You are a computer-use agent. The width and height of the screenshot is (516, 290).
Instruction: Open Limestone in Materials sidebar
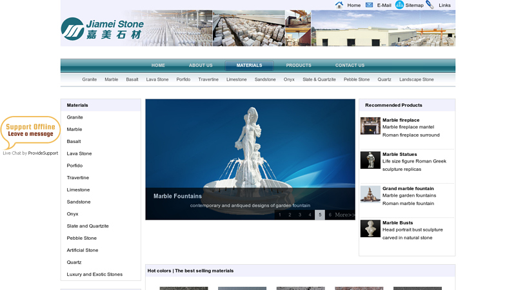(x=78, y=190)
